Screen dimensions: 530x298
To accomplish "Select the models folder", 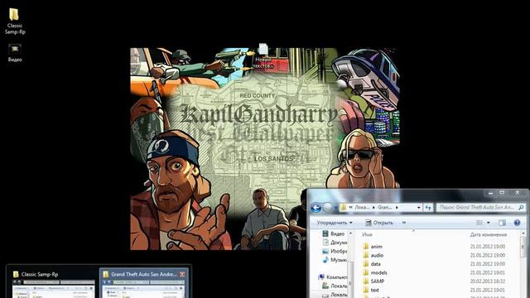I will [375, 272].
